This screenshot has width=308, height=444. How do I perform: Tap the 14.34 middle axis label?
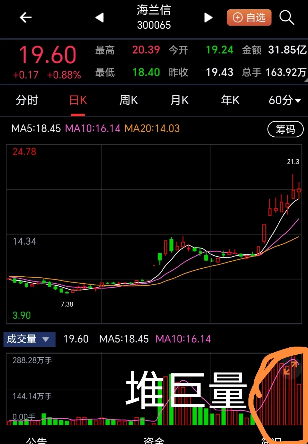(24, 241)
